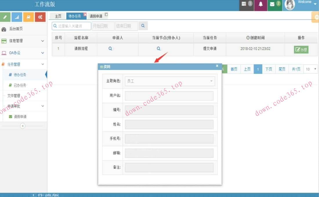Image resolution: width=319 pixels, height=197 pixels.
Task: Switch to the 主页 tab
Action: click(x=58, y=16)
